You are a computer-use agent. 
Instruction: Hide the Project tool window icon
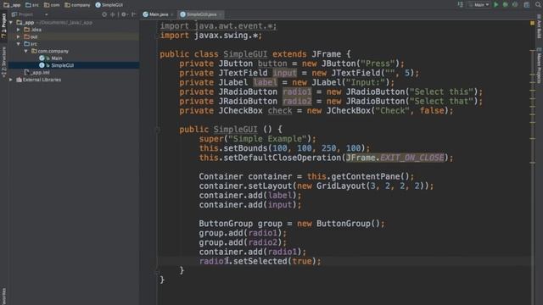click(x=134, y=14)
